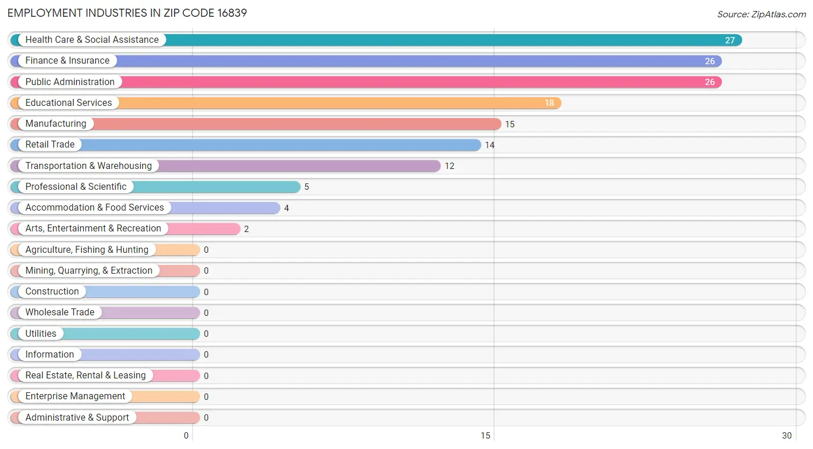Click the value 2 beside Arts, Entertainment bar
This screenshot has height=449, width=813.
[246, 229]
